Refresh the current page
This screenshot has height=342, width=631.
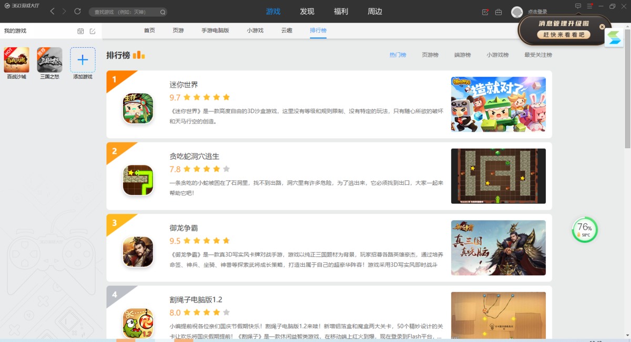(78, 12)
